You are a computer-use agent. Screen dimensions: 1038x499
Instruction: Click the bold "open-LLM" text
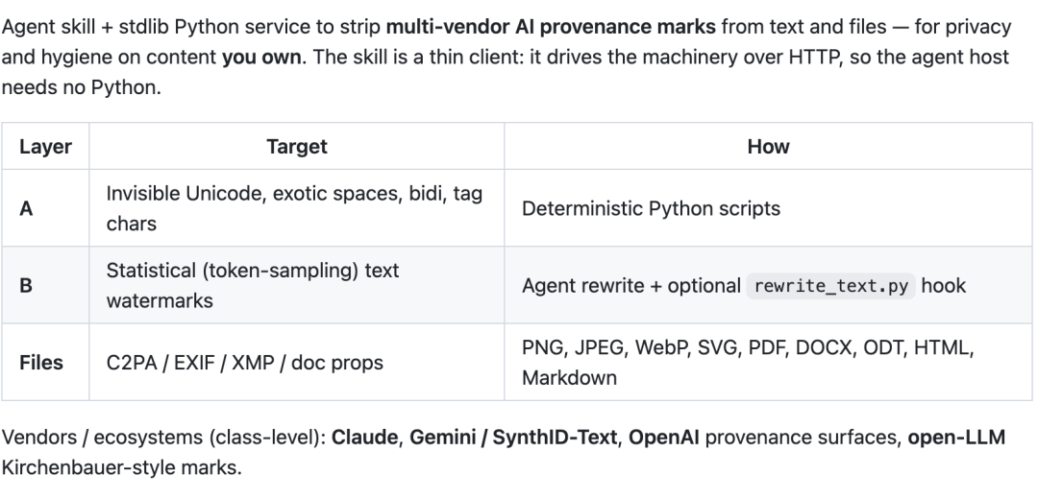click(x=956, y=438)
